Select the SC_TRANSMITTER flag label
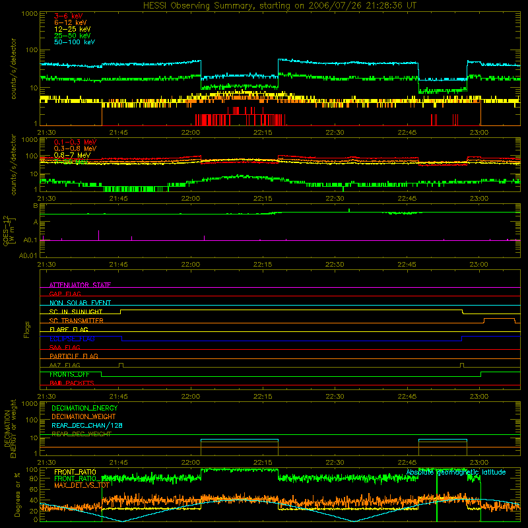Screen dimensions: 528x528 pyautogui.click(x=76, y=321)
